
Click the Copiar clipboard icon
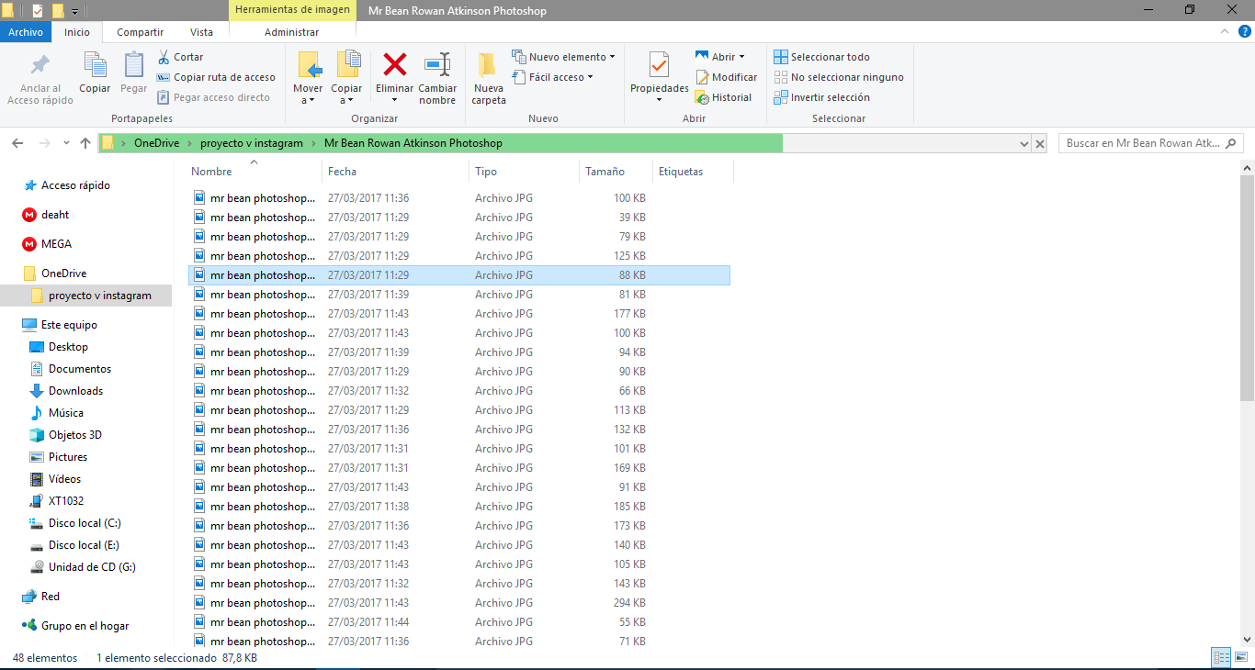(x=95, y=65)
